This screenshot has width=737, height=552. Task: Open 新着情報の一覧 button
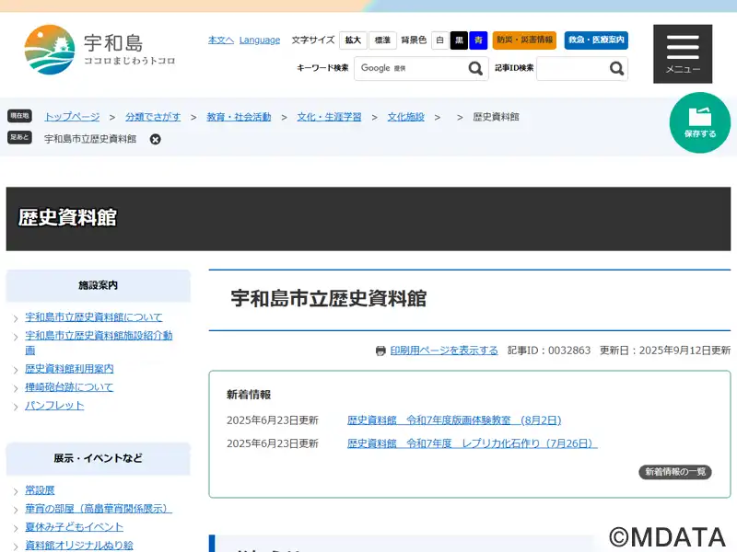pos(675,472)
